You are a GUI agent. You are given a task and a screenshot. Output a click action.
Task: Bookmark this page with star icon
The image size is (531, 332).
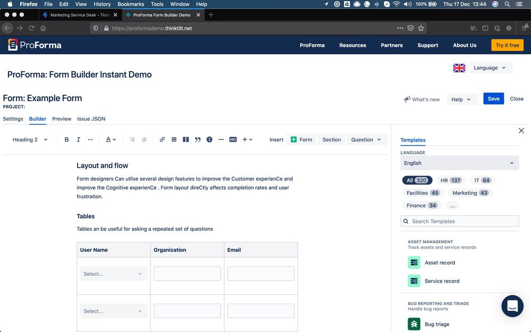point(421,28)
